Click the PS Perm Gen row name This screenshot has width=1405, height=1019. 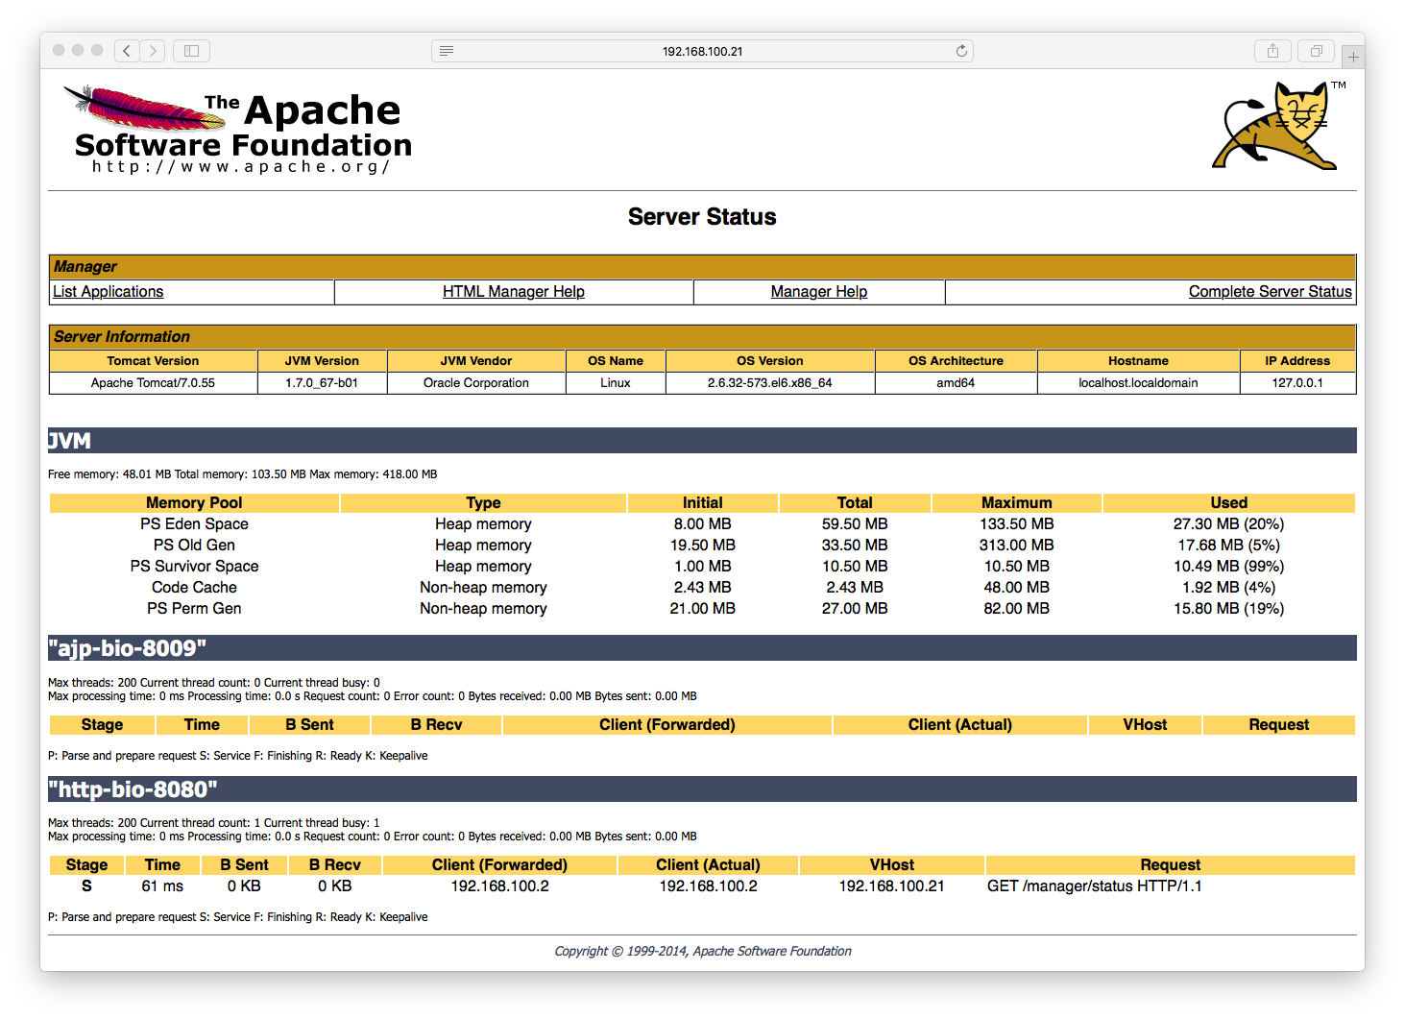pyautogui.click(x=194, y=609)
